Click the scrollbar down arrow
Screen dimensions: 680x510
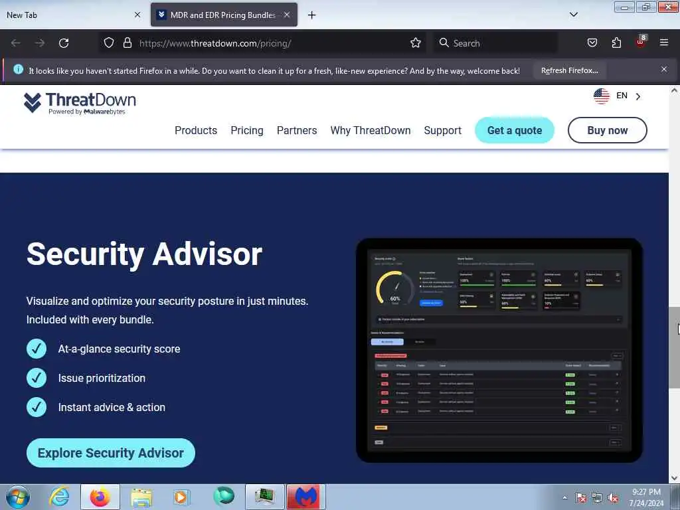[x=674, y=478]
